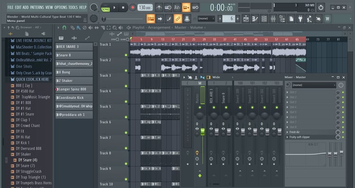Open the OPTIONS menu
The image size is (355, 188).
61,7
